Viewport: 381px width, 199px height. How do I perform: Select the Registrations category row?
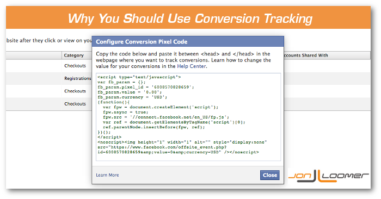point(77,78)
